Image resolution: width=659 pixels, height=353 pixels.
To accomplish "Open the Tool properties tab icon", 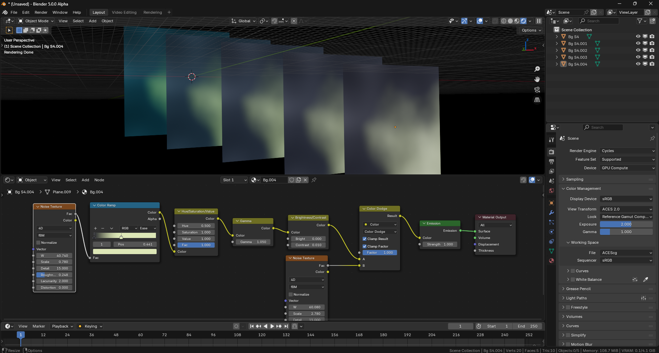I will click(x=552, y=140).
